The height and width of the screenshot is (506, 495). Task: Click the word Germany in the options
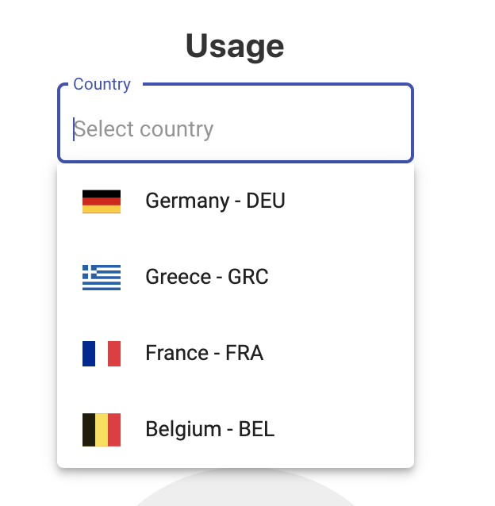pyautogui.click(x=187, y=201)
